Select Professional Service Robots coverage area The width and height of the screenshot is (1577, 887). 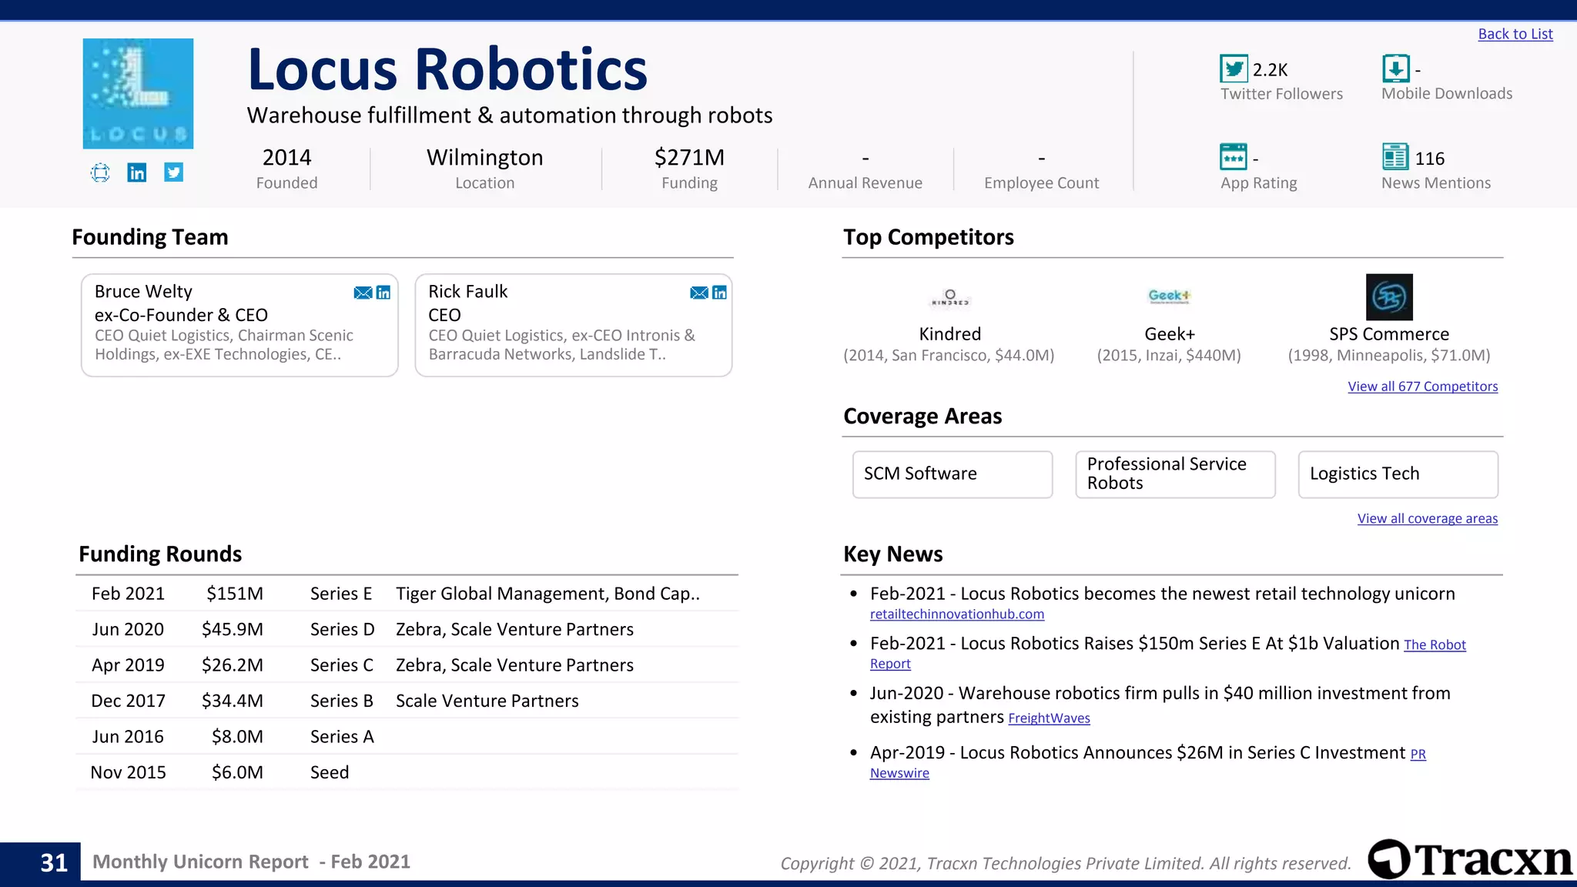click(1176, 474)
